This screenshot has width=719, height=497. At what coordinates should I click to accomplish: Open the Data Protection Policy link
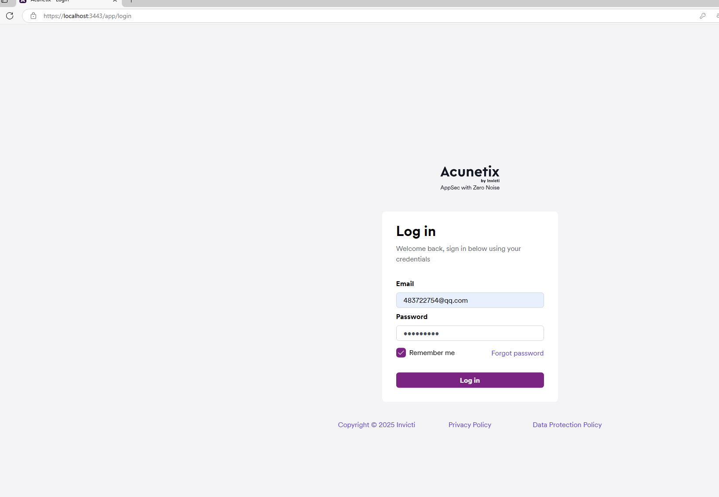click(567, 425)
